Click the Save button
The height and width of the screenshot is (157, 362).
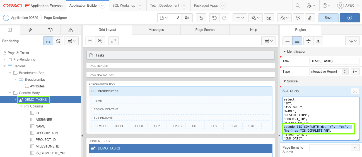pos(329,18)
